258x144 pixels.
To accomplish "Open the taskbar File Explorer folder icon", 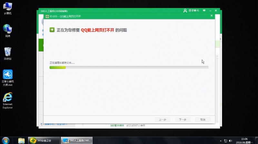I will coord(21,140).
